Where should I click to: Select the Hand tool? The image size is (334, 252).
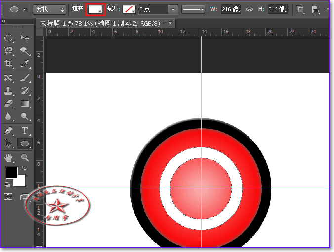(8, 158)
